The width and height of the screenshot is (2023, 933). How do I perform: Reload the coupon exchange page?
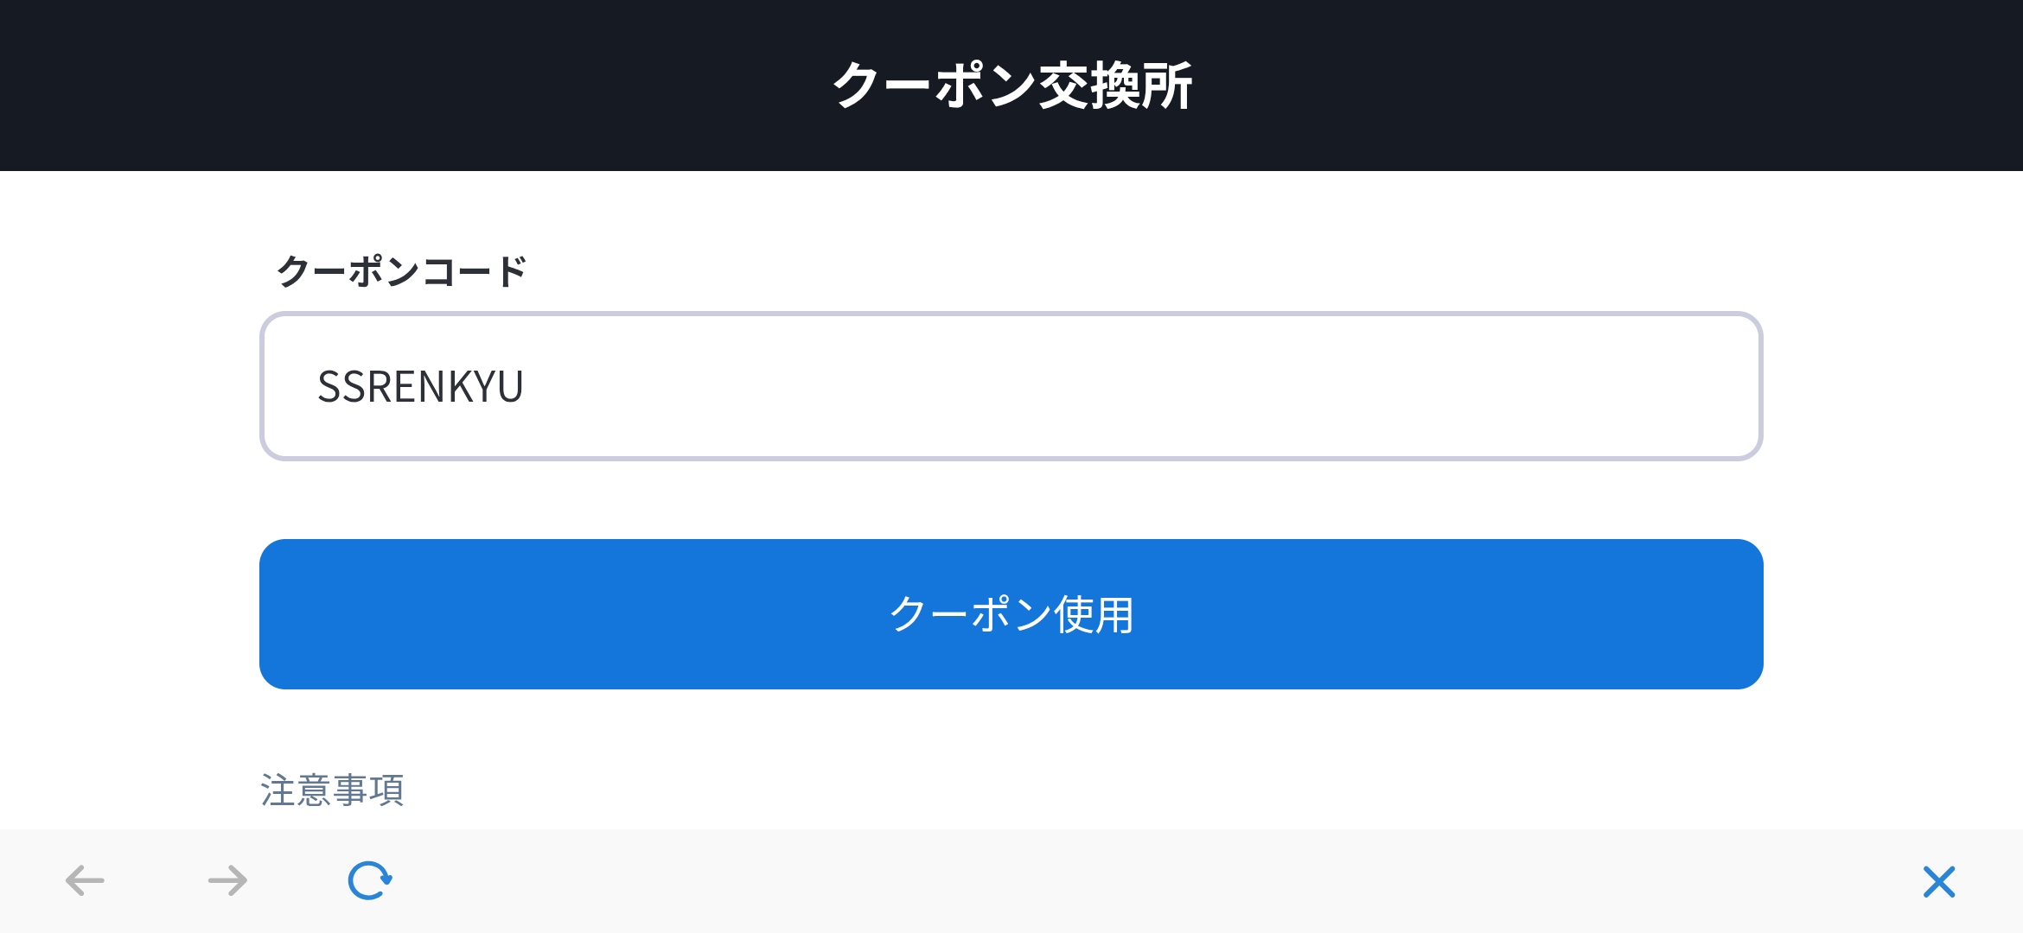[x=370, y=881]
